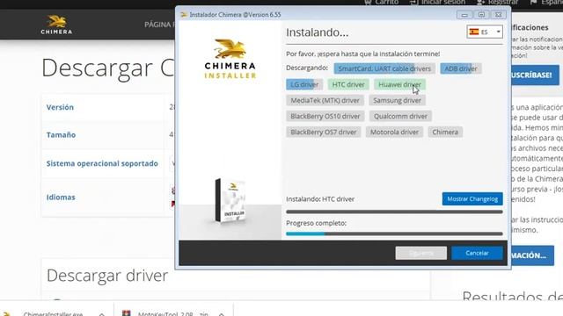Viewport: 563px width, 316px height.
Task: Click Tamaño row label
Action: (61, 134)
